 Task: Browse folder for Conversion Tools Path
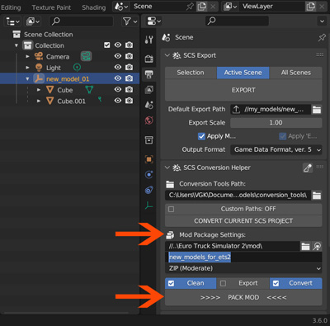click(x=317, y=196)
